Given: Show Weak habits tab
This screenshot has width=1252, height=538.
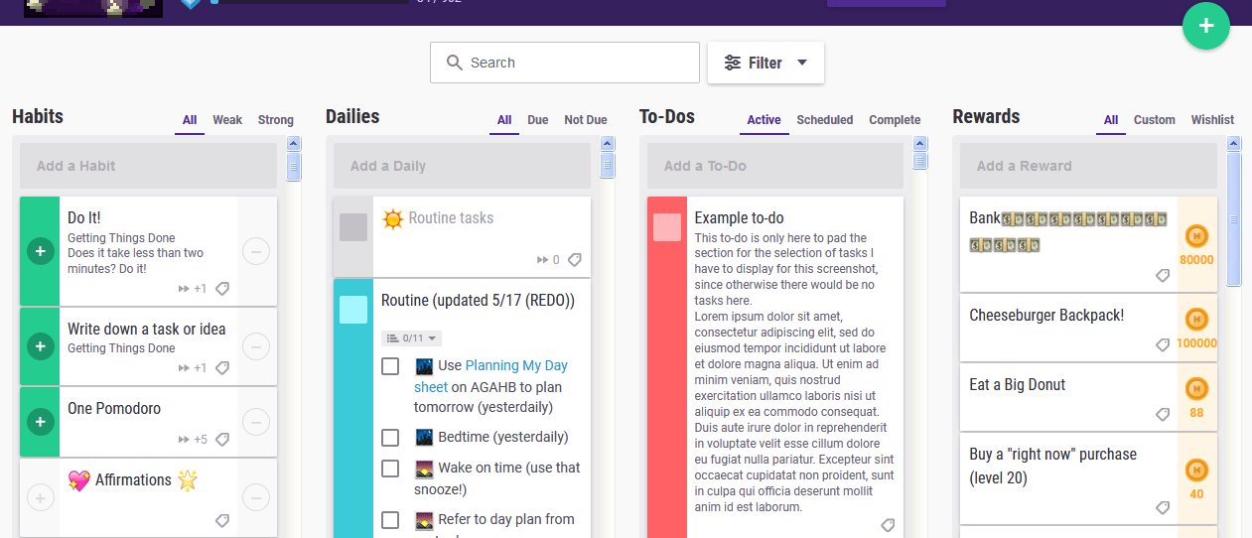Looking at the screenshot, I should [x=227, y=120].
